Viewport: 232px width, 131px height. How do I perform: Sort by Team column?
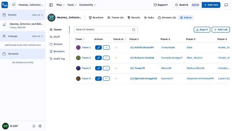coord(80,39)
